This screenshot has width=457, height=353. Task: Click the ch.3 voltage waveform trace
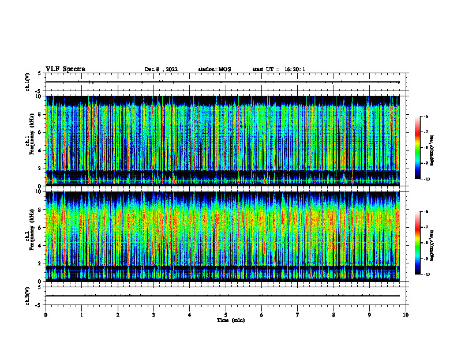point(223,296)
